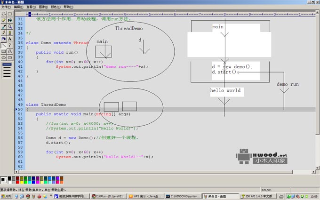Switch to EditPlus taskbar window
Image resolution: width=320 pixels, height=200 pixels.
click(x=108, y=196)
